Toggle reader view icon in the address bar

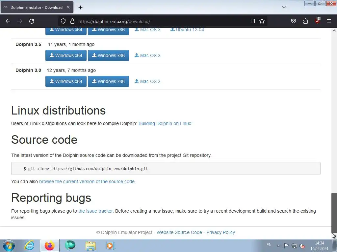(253, 21)
